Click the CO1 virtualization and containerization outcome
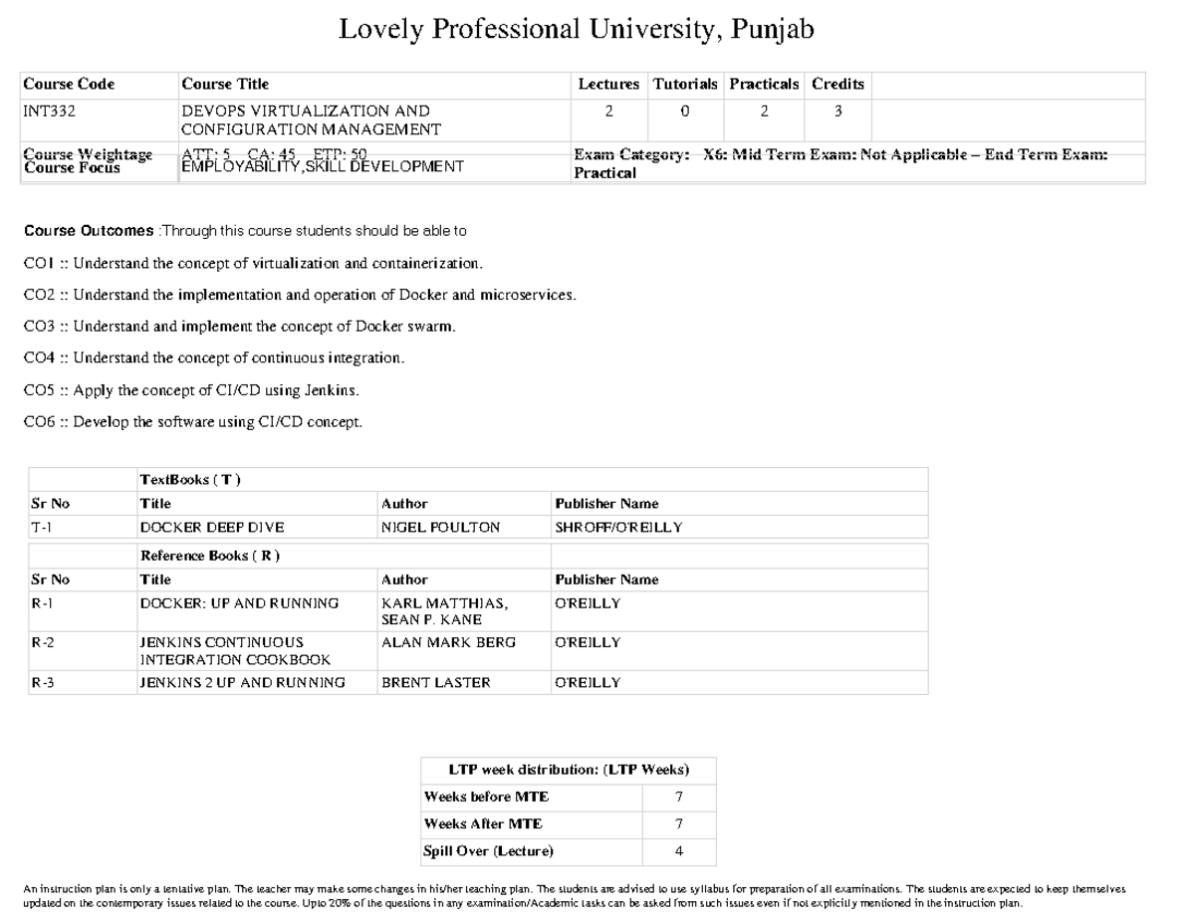 pyautogui.click(x=254, y=264)
